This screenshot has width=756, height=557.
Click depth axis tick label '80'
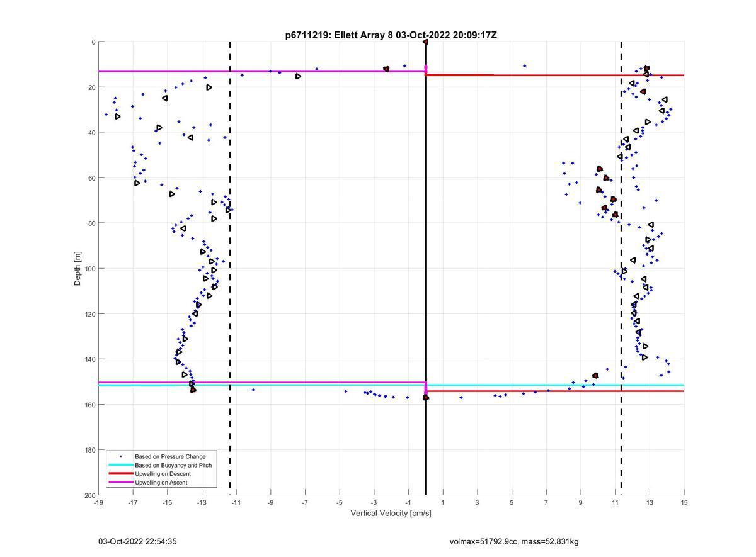tap(91, 223)
